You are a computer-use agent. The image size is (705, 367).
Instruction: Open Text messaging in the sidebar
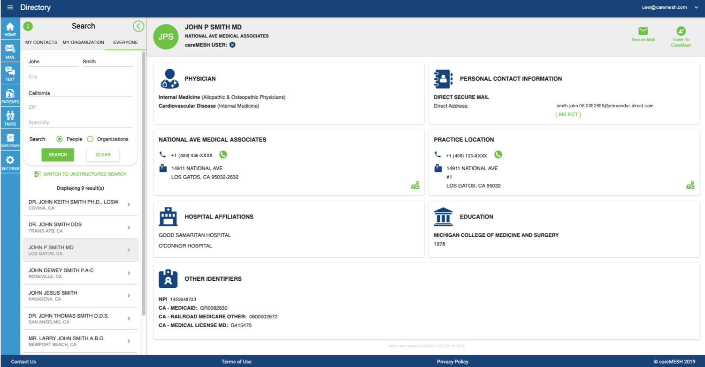10,74
